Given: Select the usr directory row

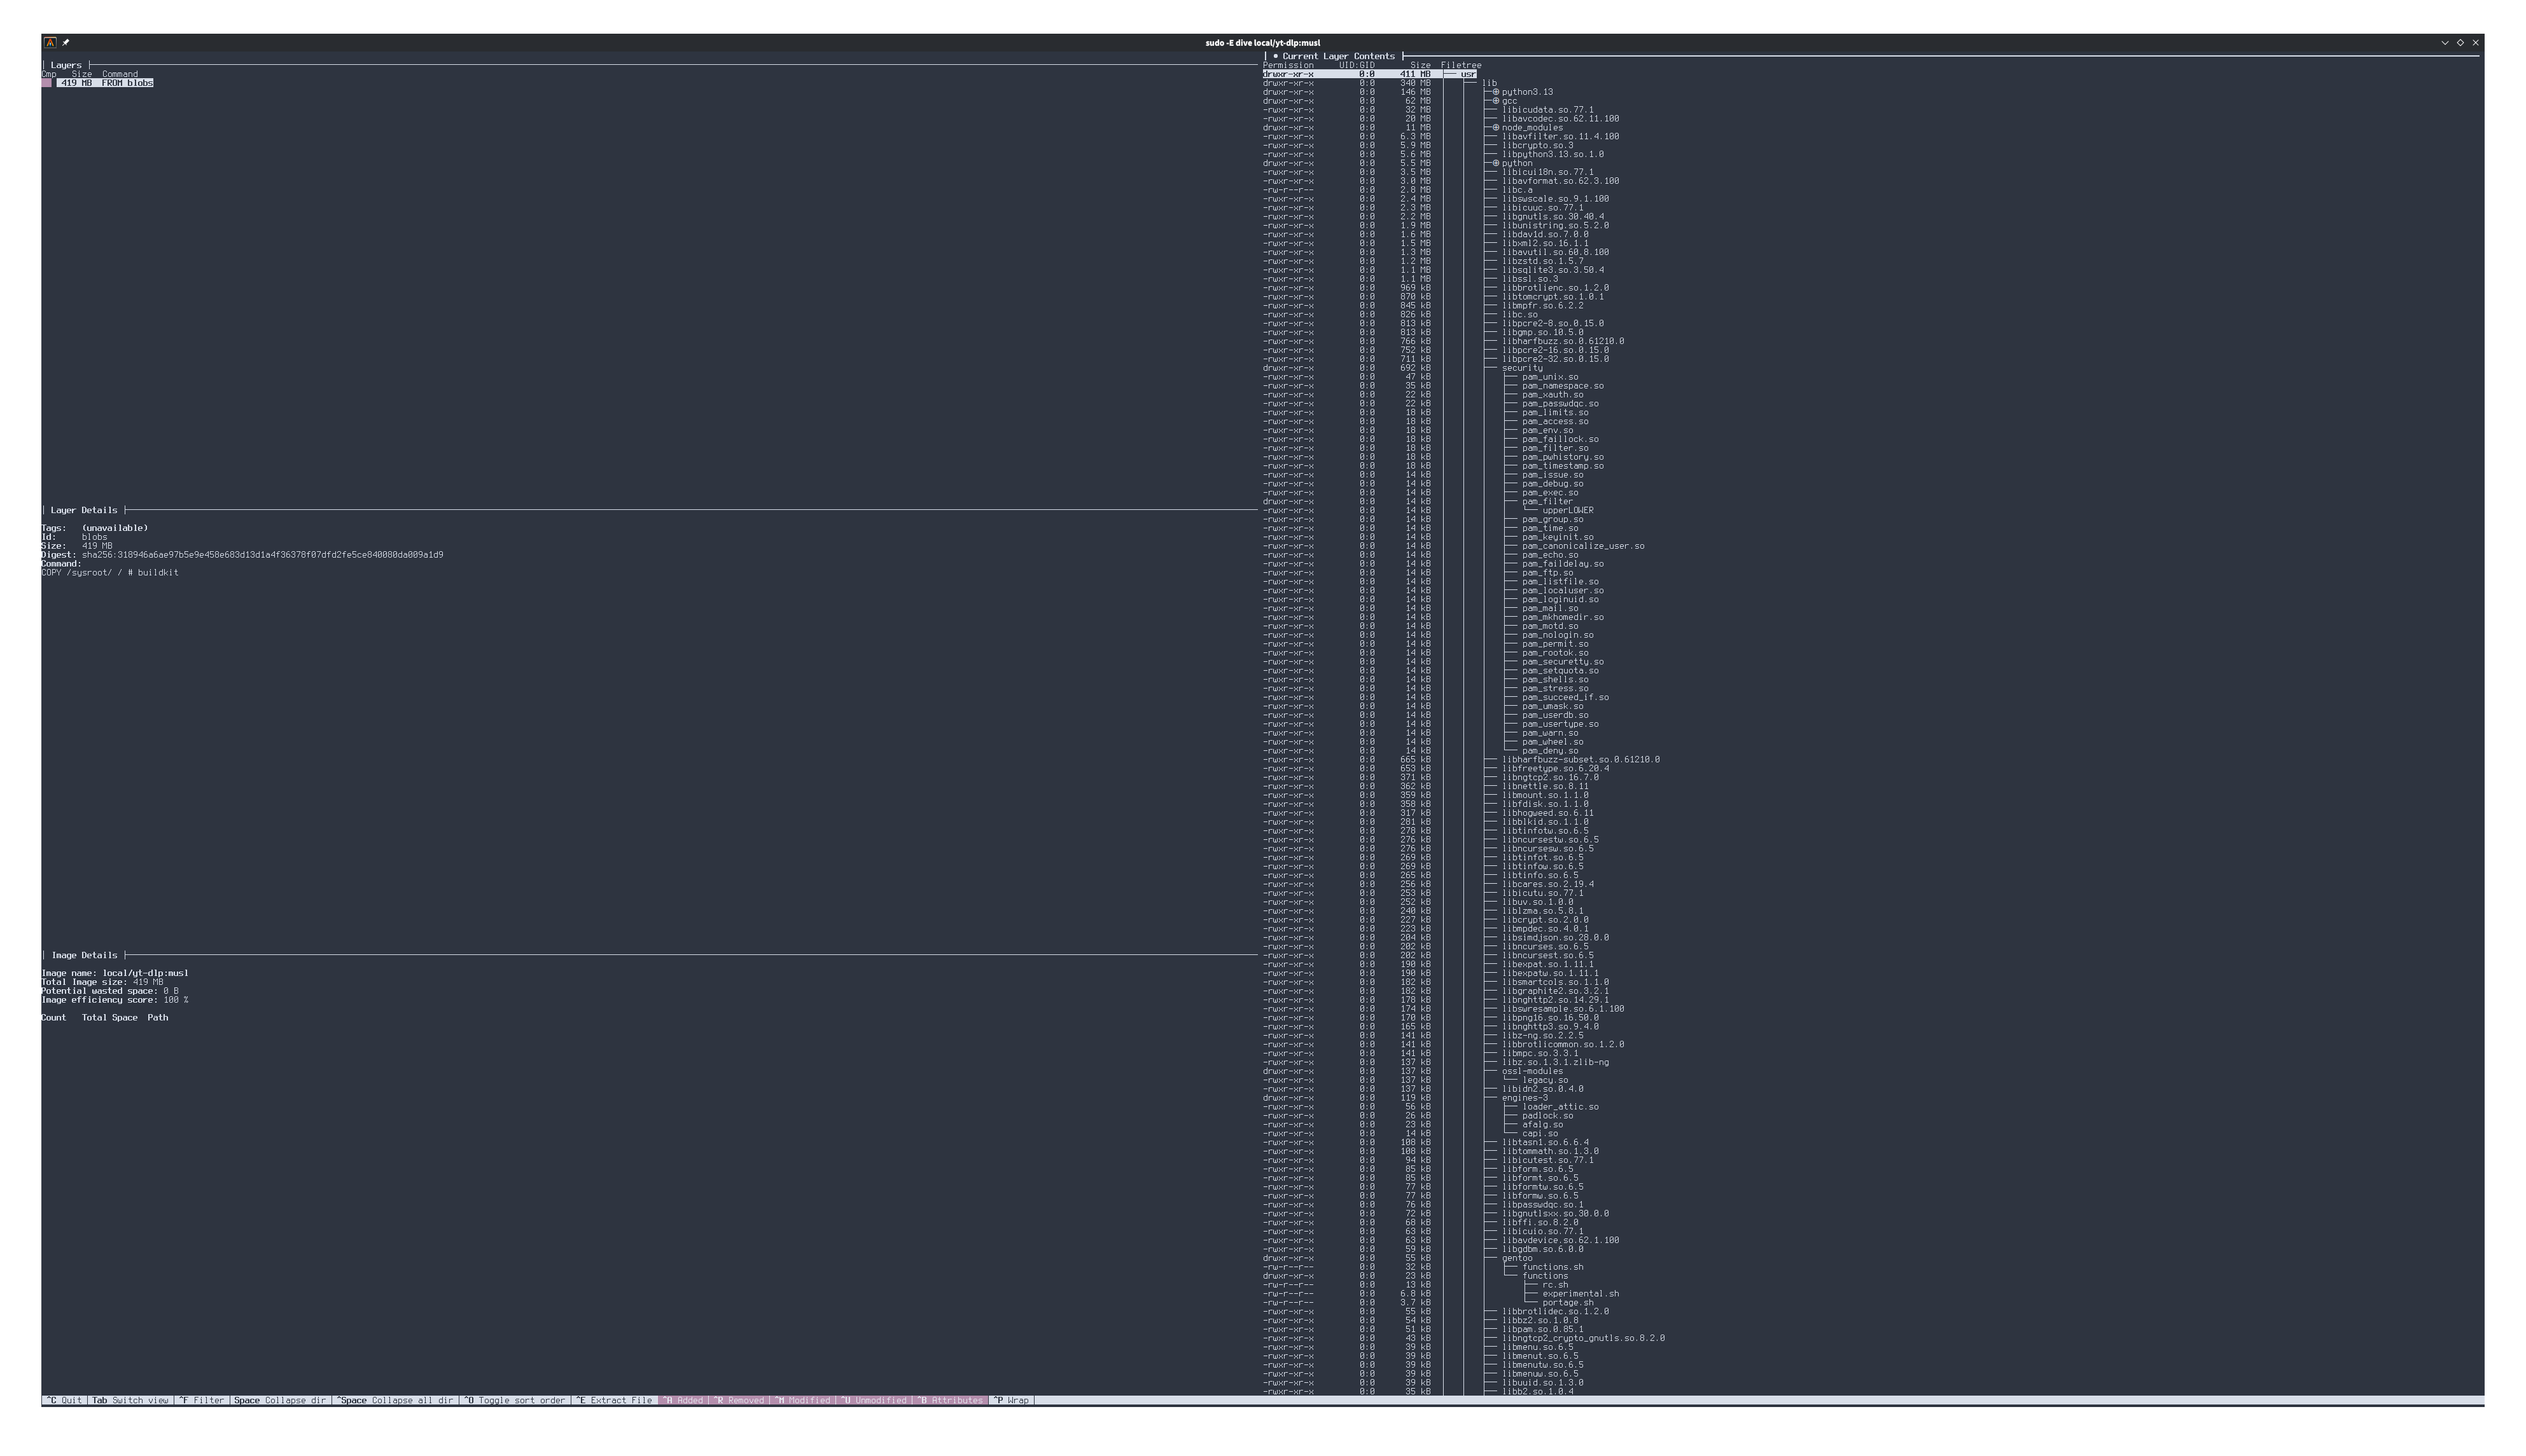Looking at the screenshot, I should tap(1468, 74).
